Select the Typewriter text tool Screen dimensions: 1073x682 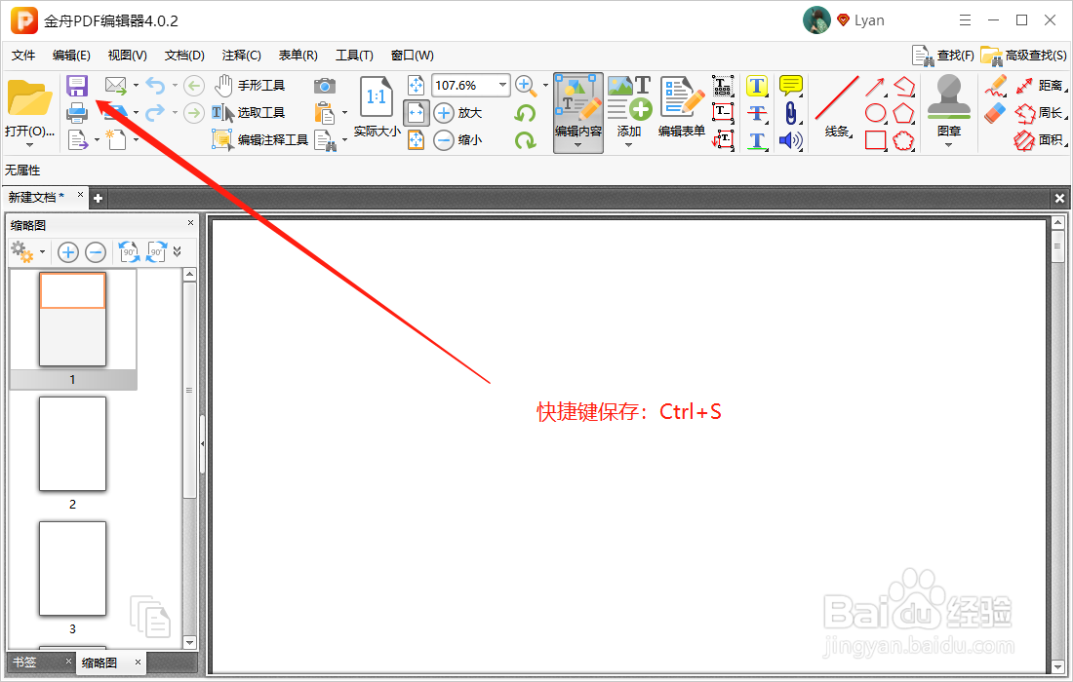click(x=723, y=86)
